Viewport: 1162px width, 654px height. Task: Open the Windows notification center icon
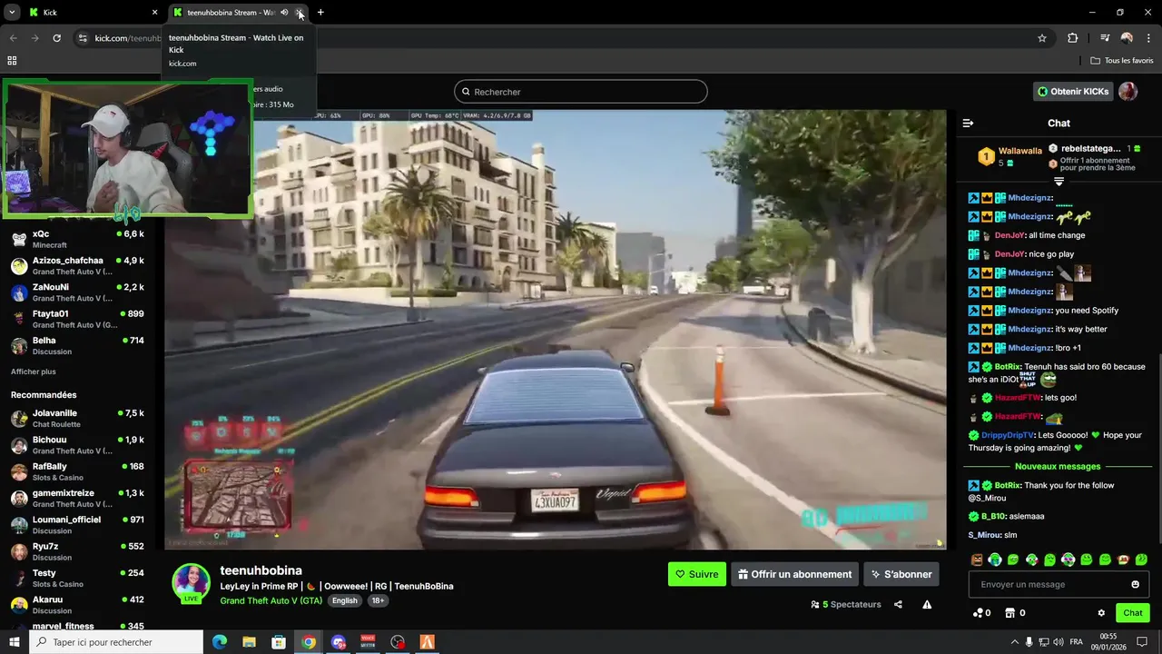pos(1142,642)
